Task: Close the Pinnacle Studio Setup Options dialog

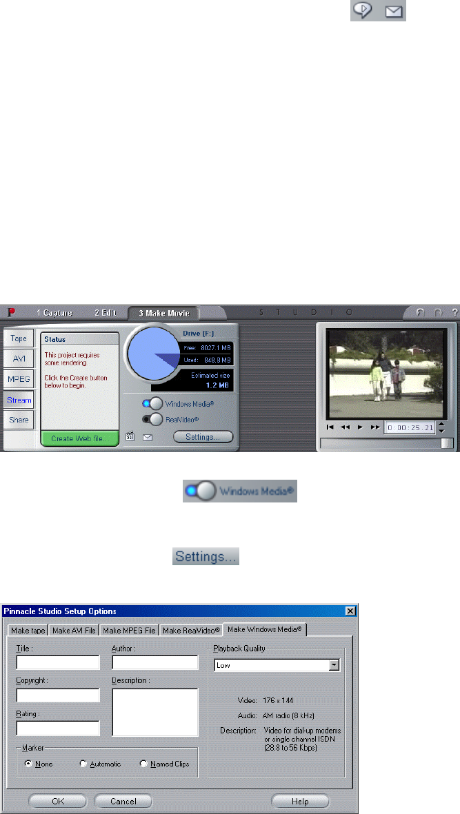Action: tap(350, 611)
